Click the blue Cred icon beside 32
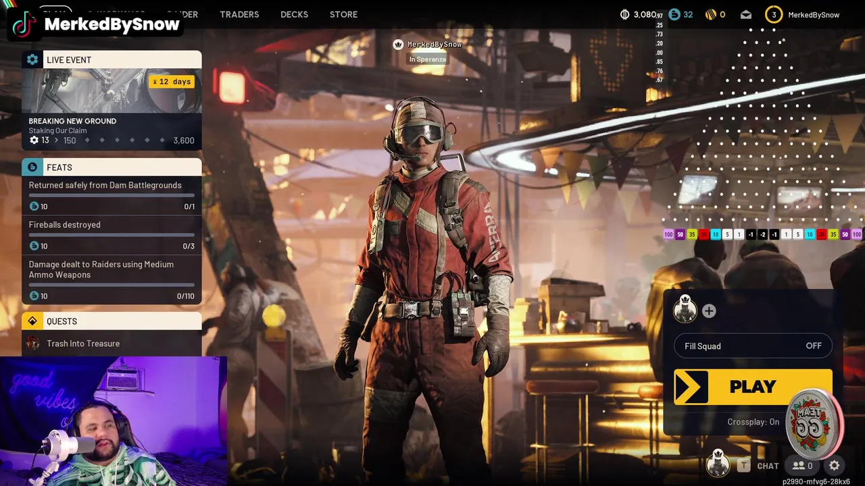 674,14
